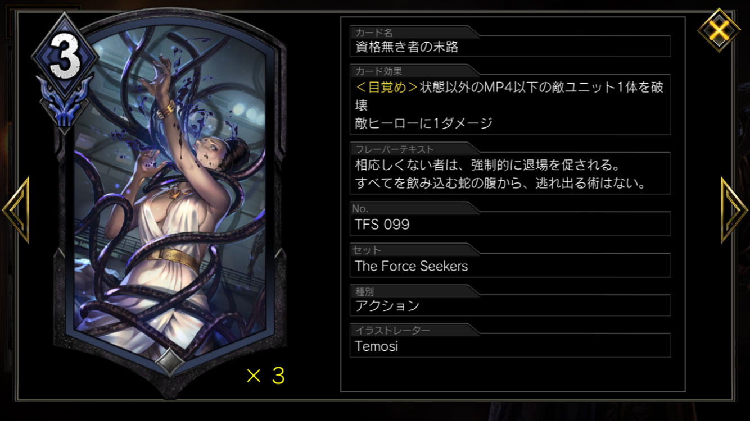Select the card name field 資格無き者の末路
750x421 pixels.
coord(510,47)
